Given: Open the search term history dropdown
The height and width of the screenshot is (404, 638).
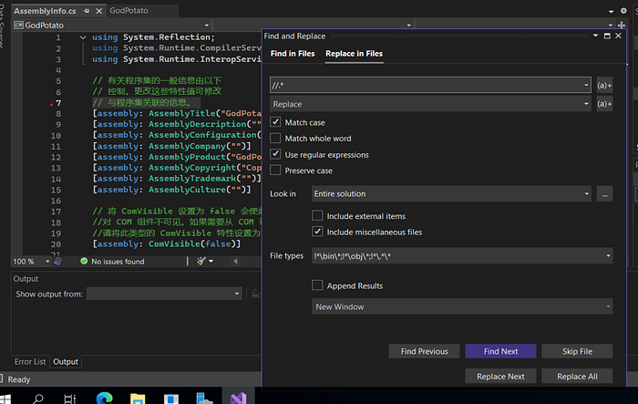Looking at the screenshot, I should pos(586,85).
